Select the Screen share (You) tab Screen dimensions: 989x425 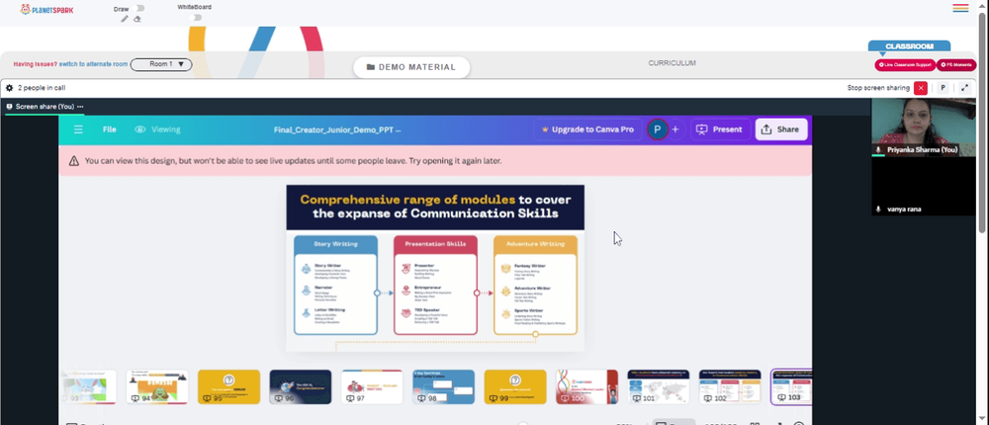point(45,107)
